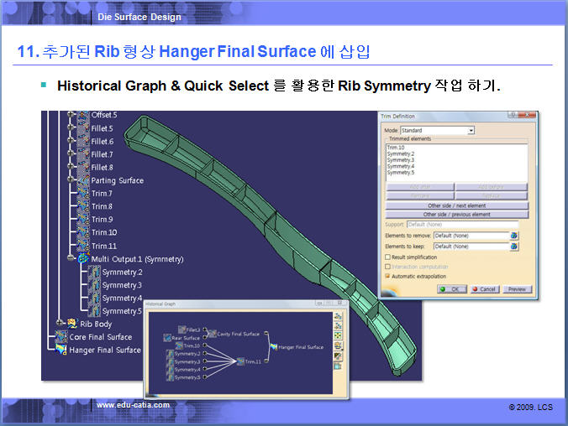This screenshot has width=568, height=426.
Task: Click the bottom icon in Historical Graph toolbar
Action: point(338,366)
